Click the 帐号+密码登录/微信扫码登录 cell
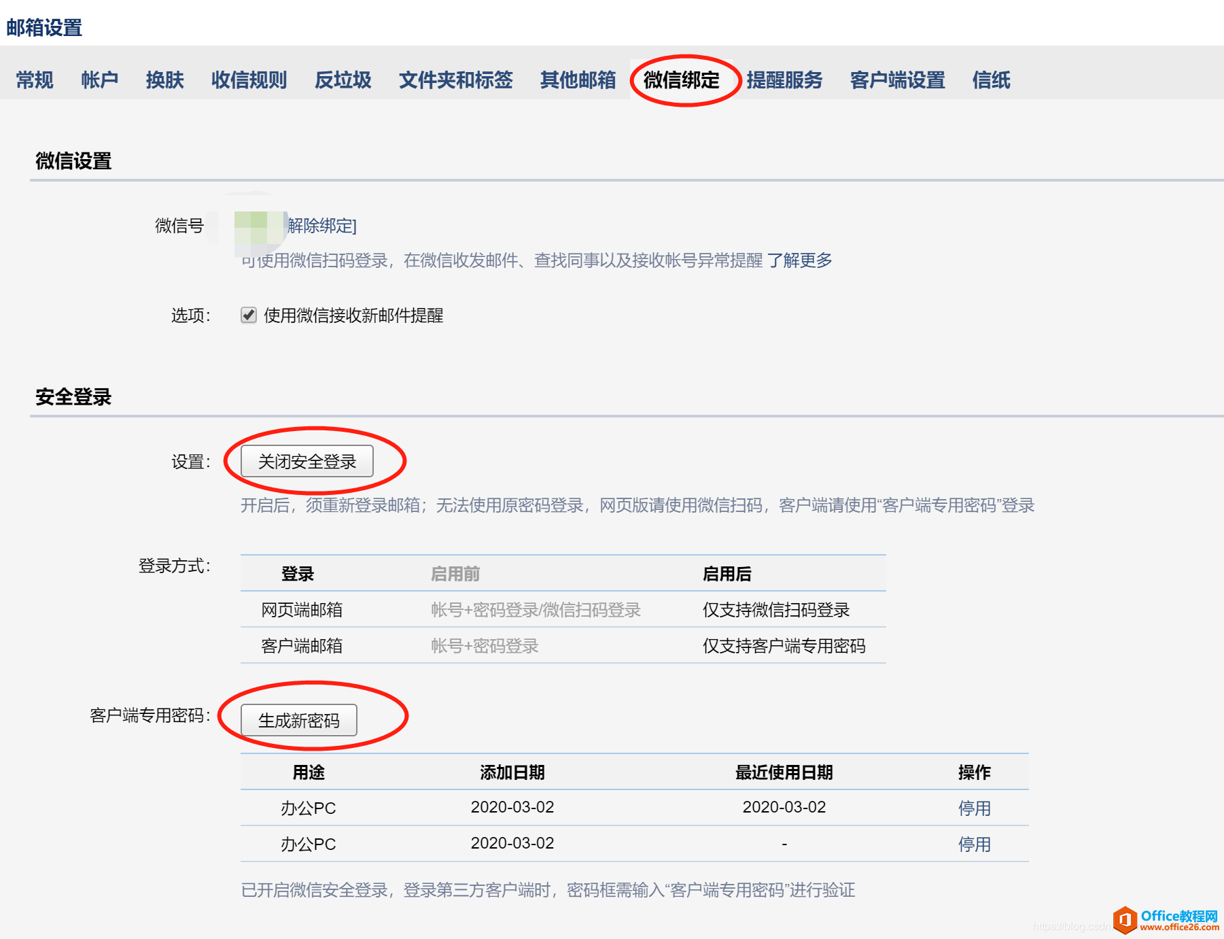Viewport: 1224px width, 939px height. 536,610
